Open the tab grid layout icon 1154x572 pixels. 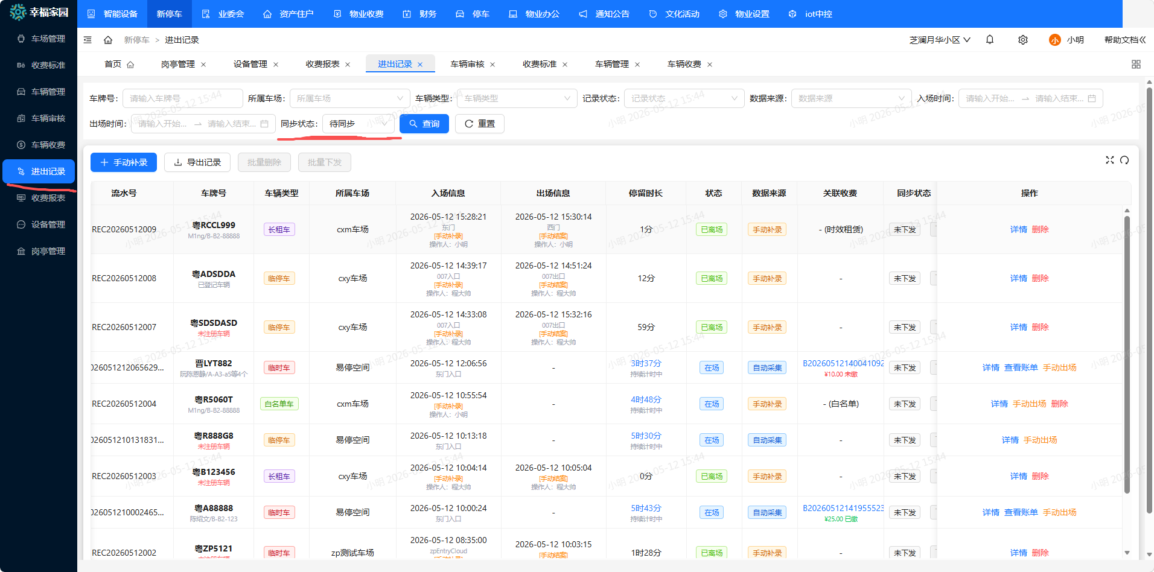(x=1136, y=64)
